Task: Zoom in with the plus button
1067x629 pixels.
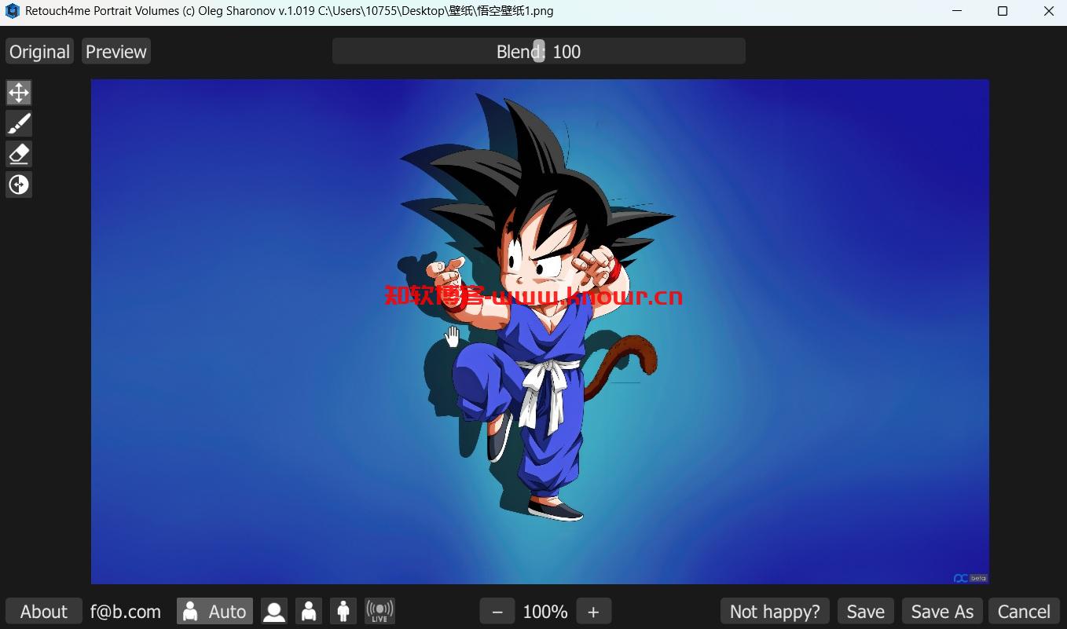Action: click(x=593, y=611)
